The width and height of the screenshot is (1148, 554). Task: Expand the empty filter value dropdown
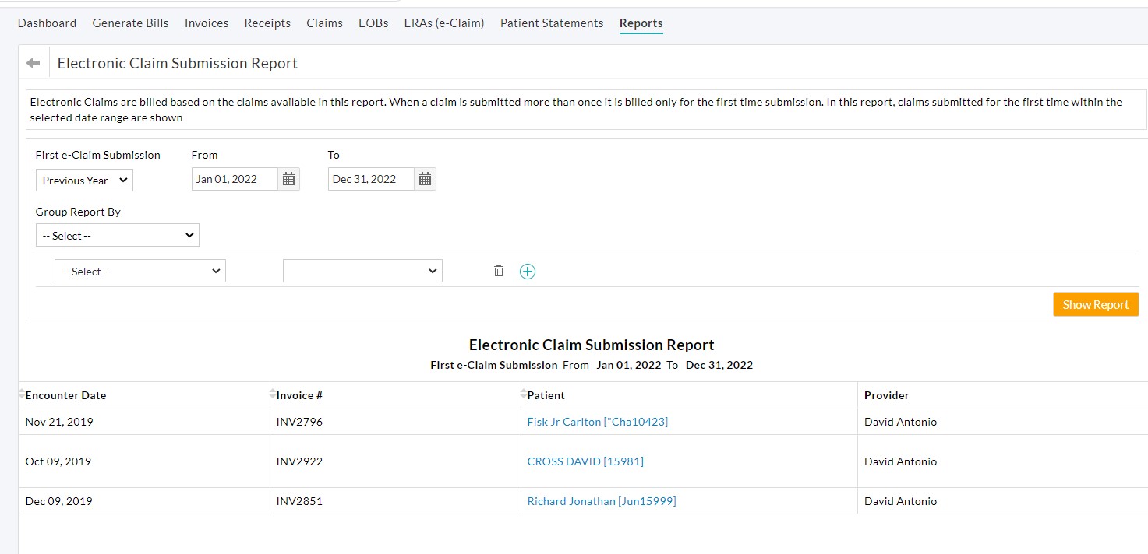point(362,271)
